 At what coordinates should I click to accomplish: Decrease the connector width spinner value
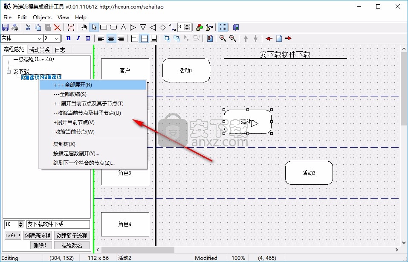(x=187, y=29)
